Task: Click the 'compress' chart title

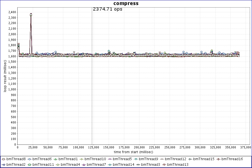Action: pyautogui.click(x=126, y=3)
